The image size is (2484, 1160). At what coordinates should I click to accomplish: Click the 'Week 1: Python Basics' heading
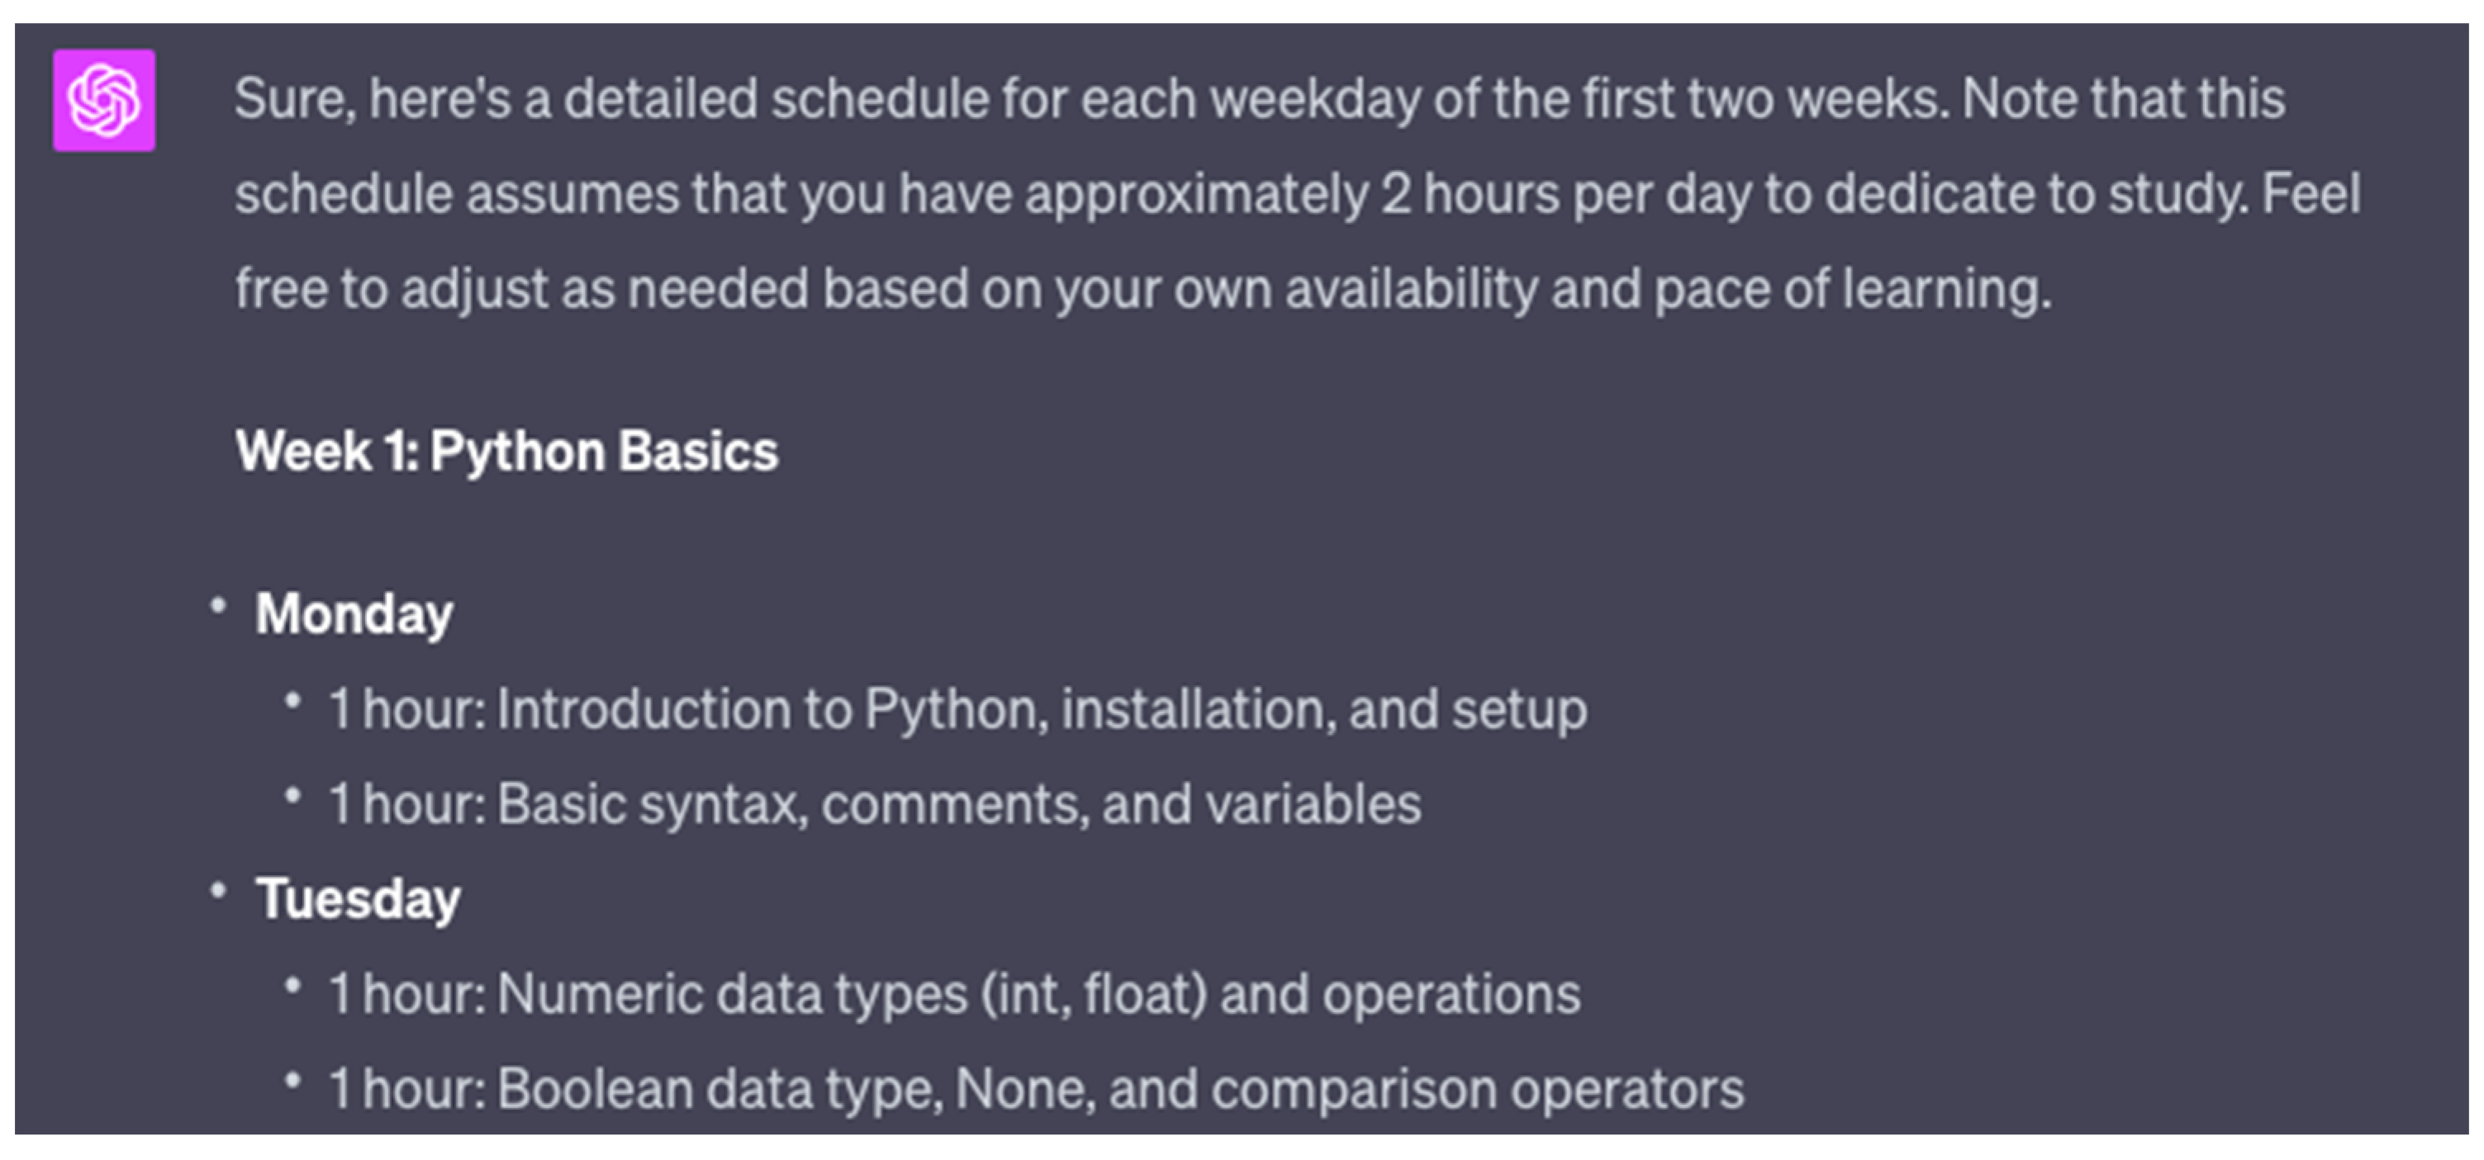click(506, 451)
